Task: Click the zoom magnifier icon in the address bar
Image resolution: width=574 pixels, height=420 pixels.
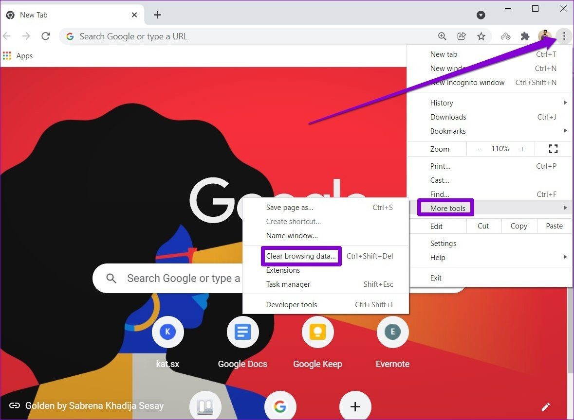Action: [x=442, y=36]
